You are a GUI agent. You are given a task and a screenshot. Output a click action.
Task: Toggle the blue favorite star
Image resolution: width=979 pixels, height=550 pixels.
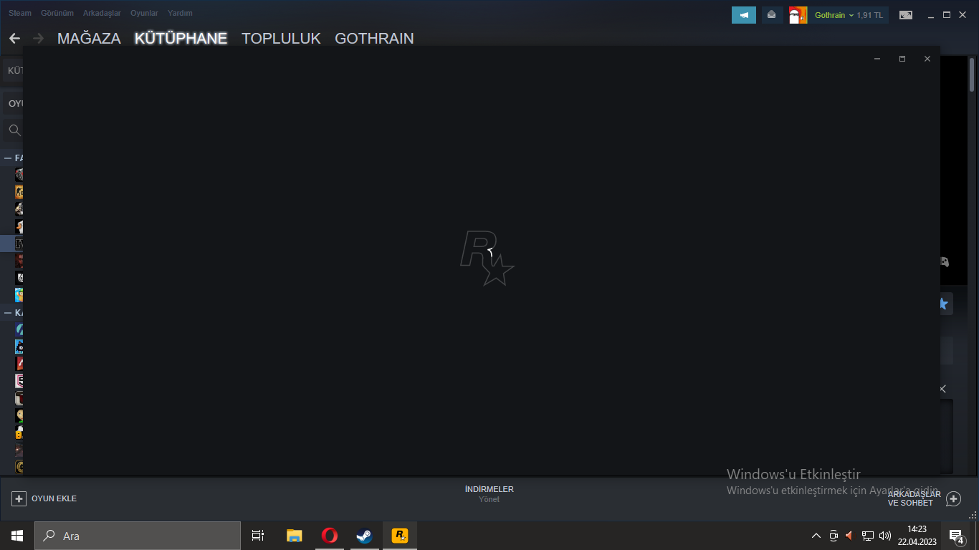tap(945, 304)
